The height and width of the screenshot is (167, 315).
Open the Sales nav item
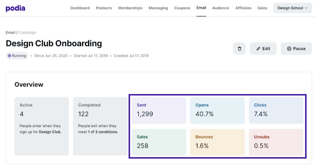click(262, 8)
